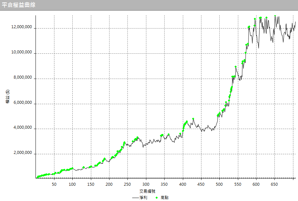Click the 50 x-axis tick label
The image size is (298, 201).
pyautogui.click(x=54, y=184)
